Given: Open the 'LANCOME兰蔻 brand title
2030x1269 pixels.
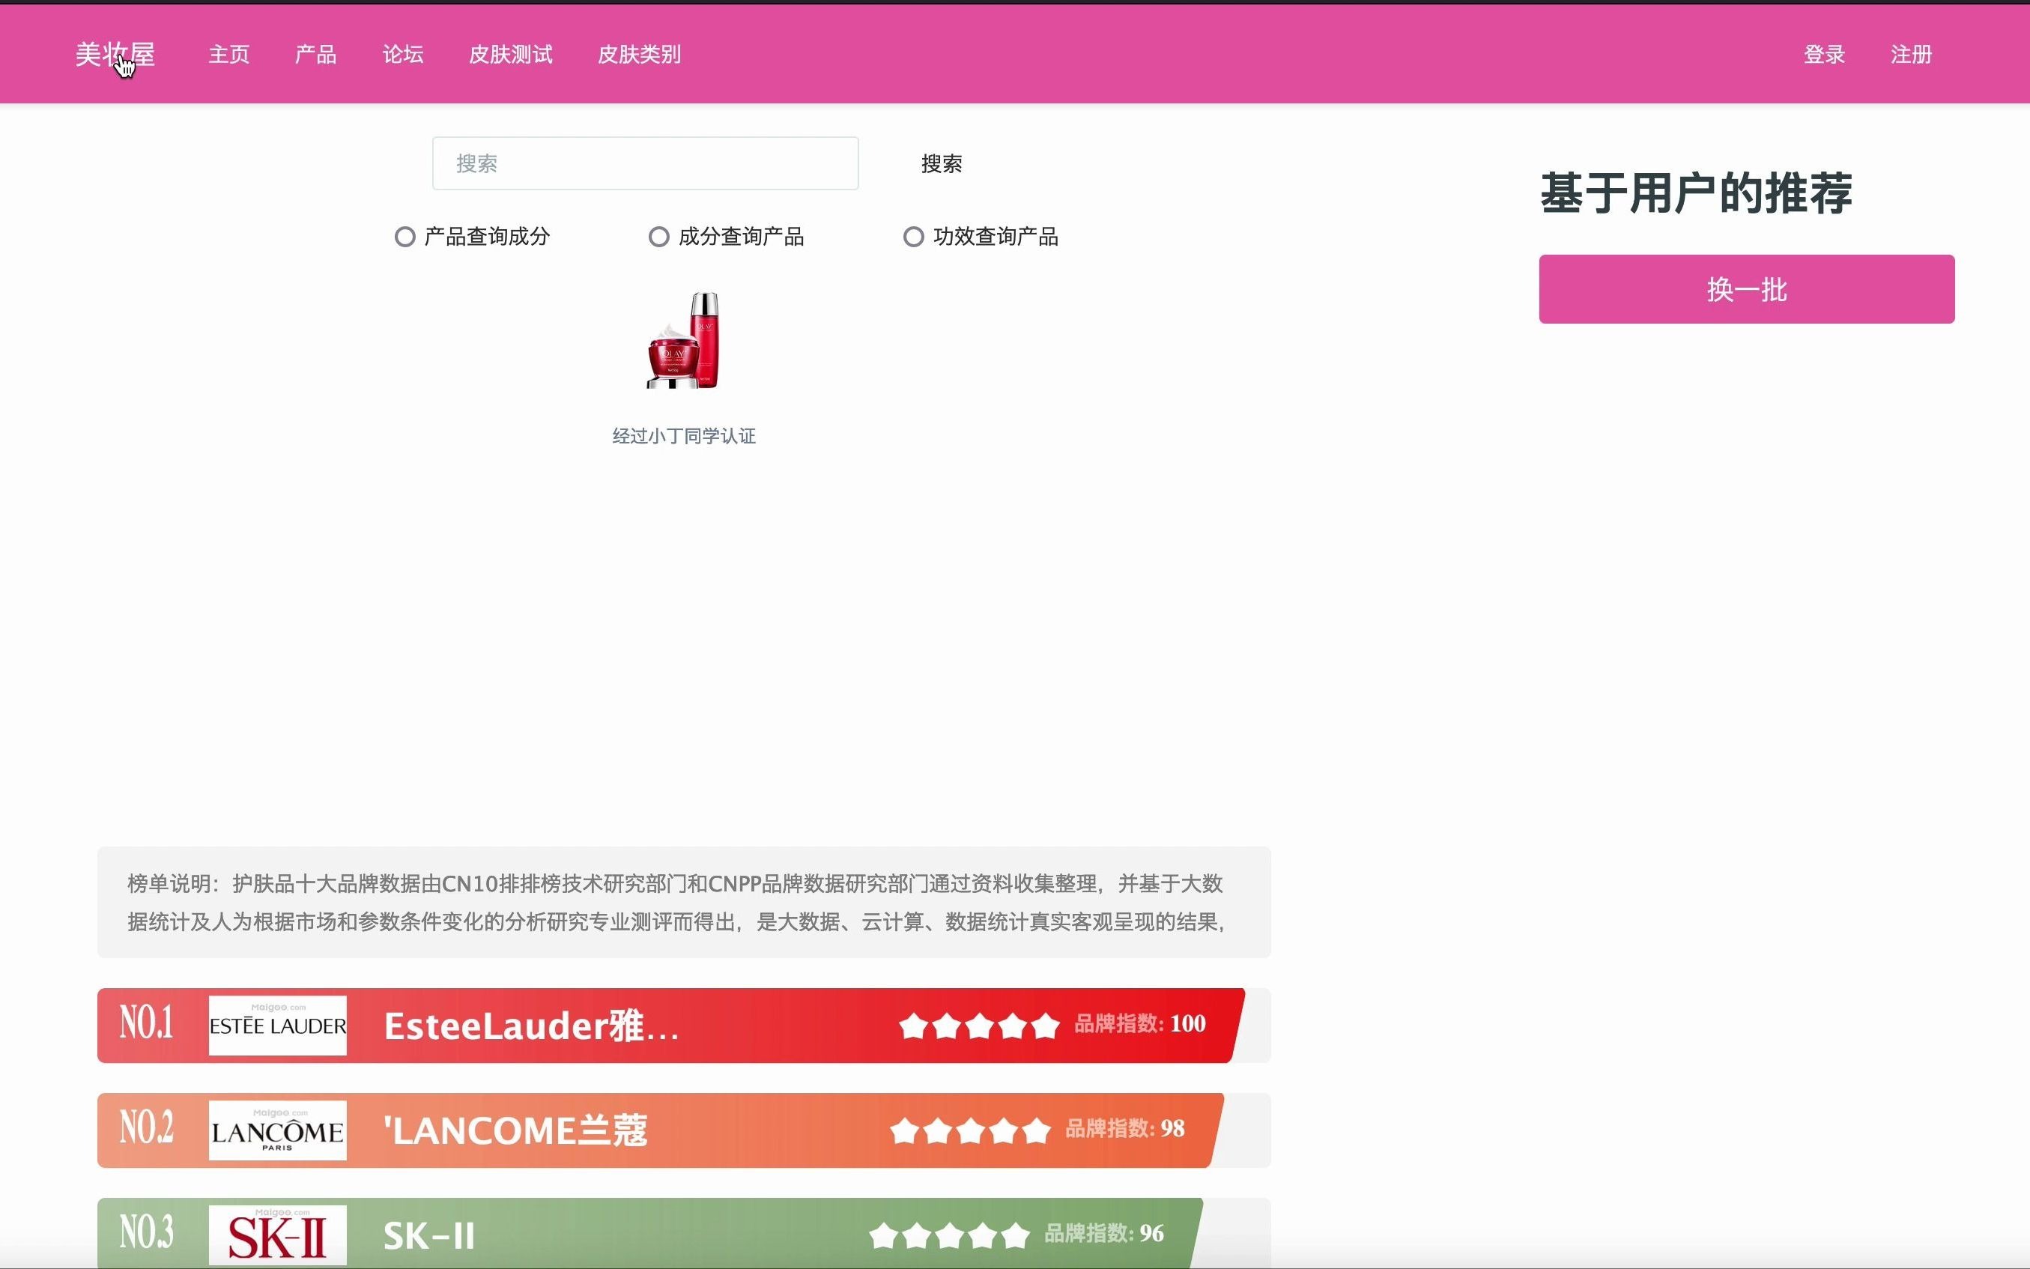Looking at the screenshot, I should tap(515, 1130).
